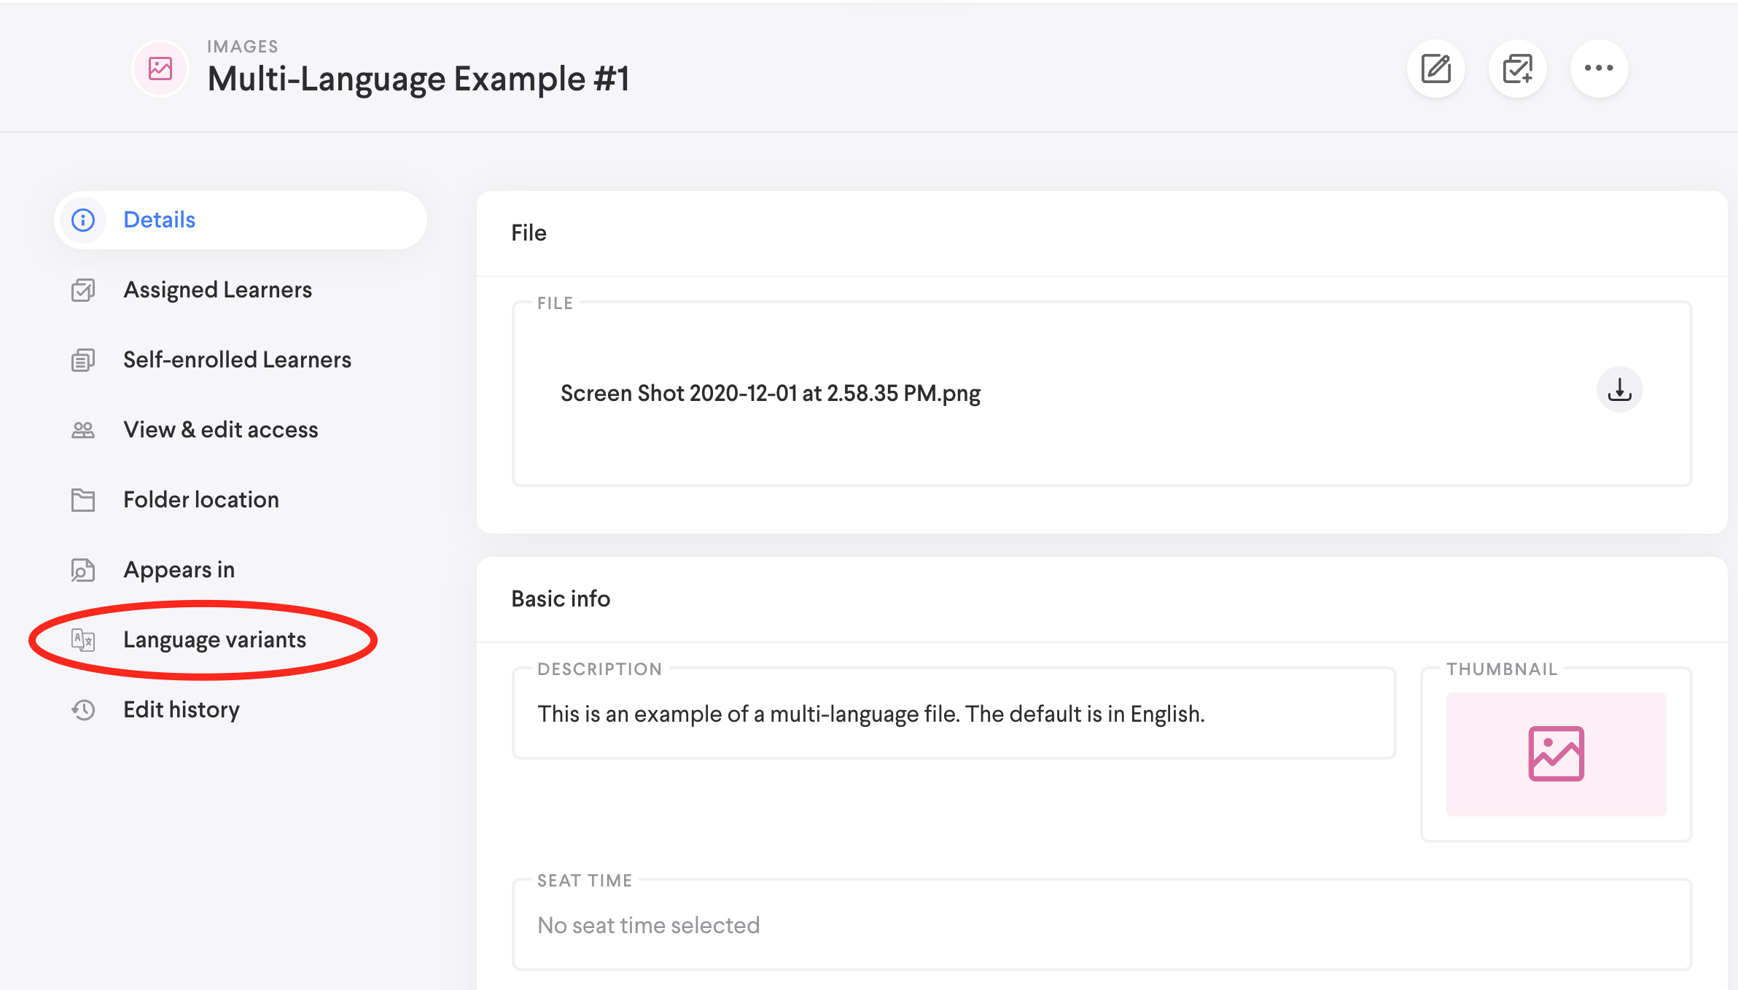Open the three-dots more options menu

click(1599, 69)
